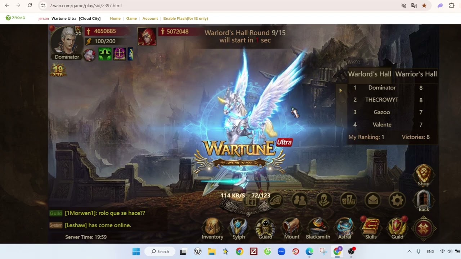Click the taskbar Search box
Viewport: 461px width, 259px height.
pyautogui.click(x=160, y=251)
